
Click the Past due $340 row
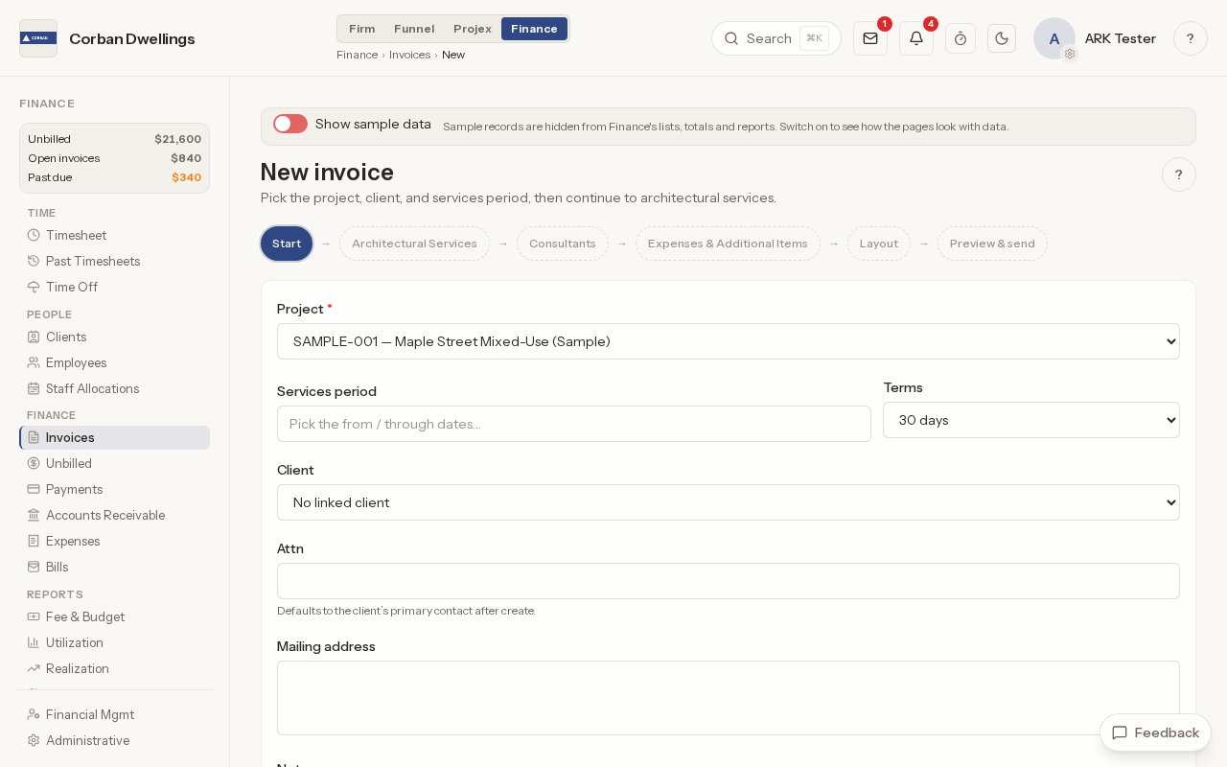pos(114,177)
